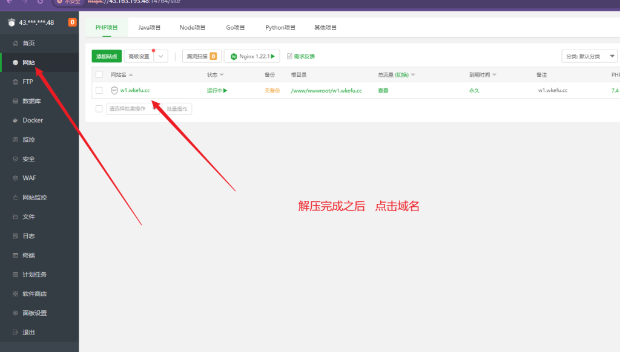Open the 终端 terminal icon
Viewport: 620px width, 352px height.
click(15, 255)
